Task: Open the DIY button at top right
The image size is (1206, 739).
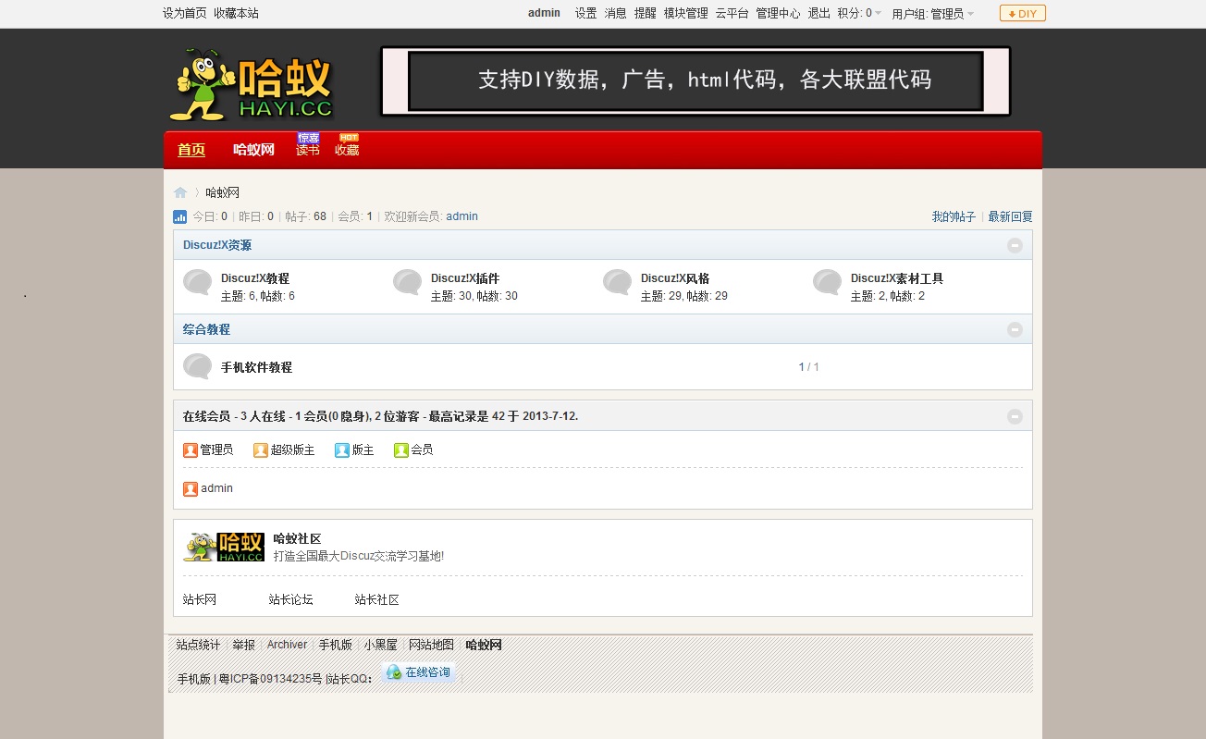Action: pos(1023,14)
